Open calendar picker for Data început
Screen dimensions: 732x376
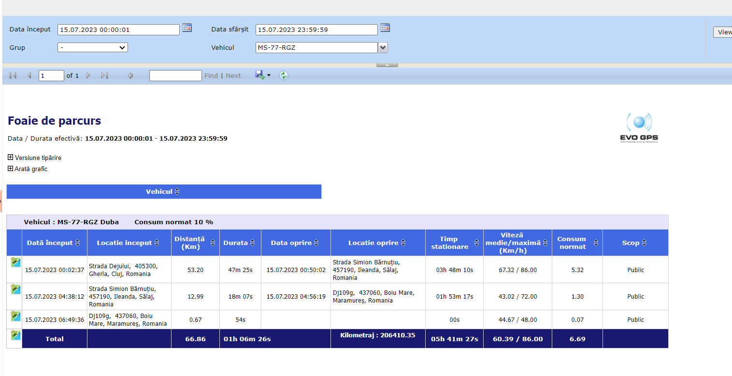pyautogui.click(x=187, y=28)
